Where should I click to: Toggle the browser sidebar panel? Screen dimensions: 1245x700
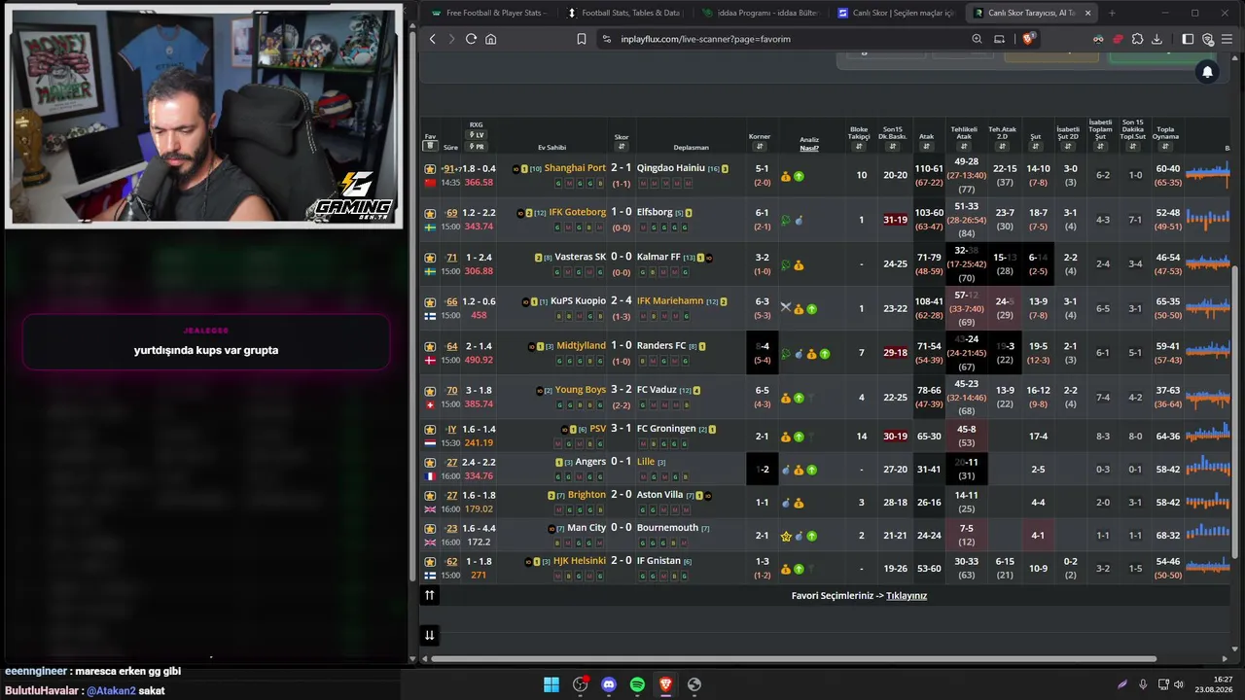[x=1188, y=39]
